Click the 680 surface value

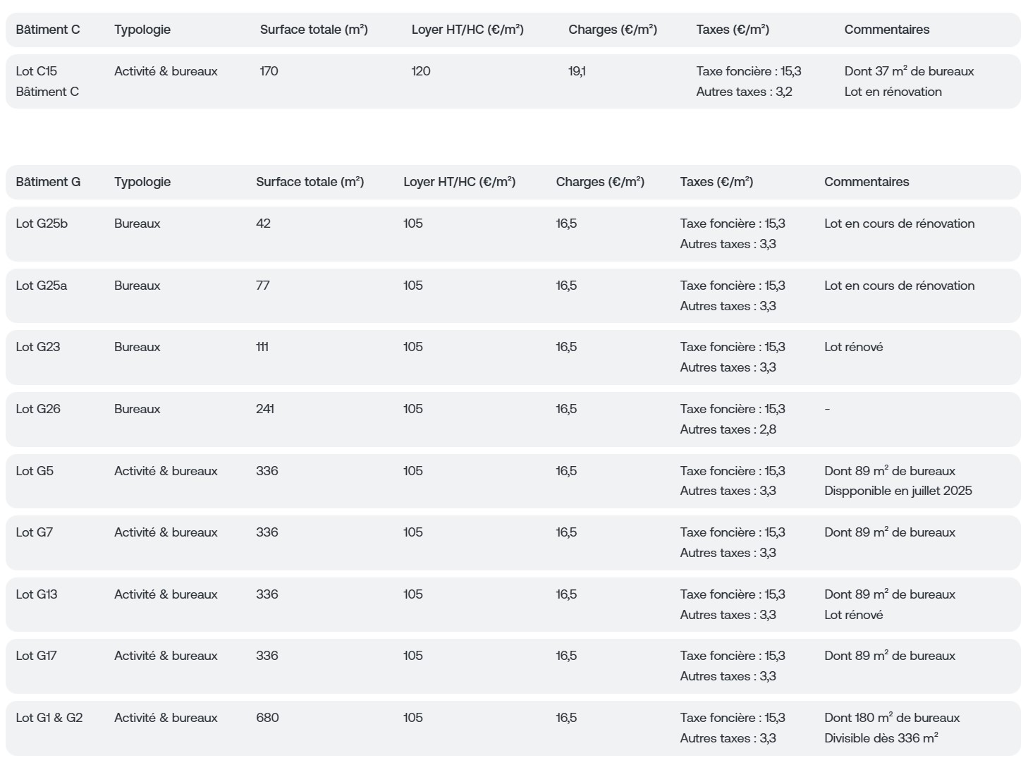267,718
